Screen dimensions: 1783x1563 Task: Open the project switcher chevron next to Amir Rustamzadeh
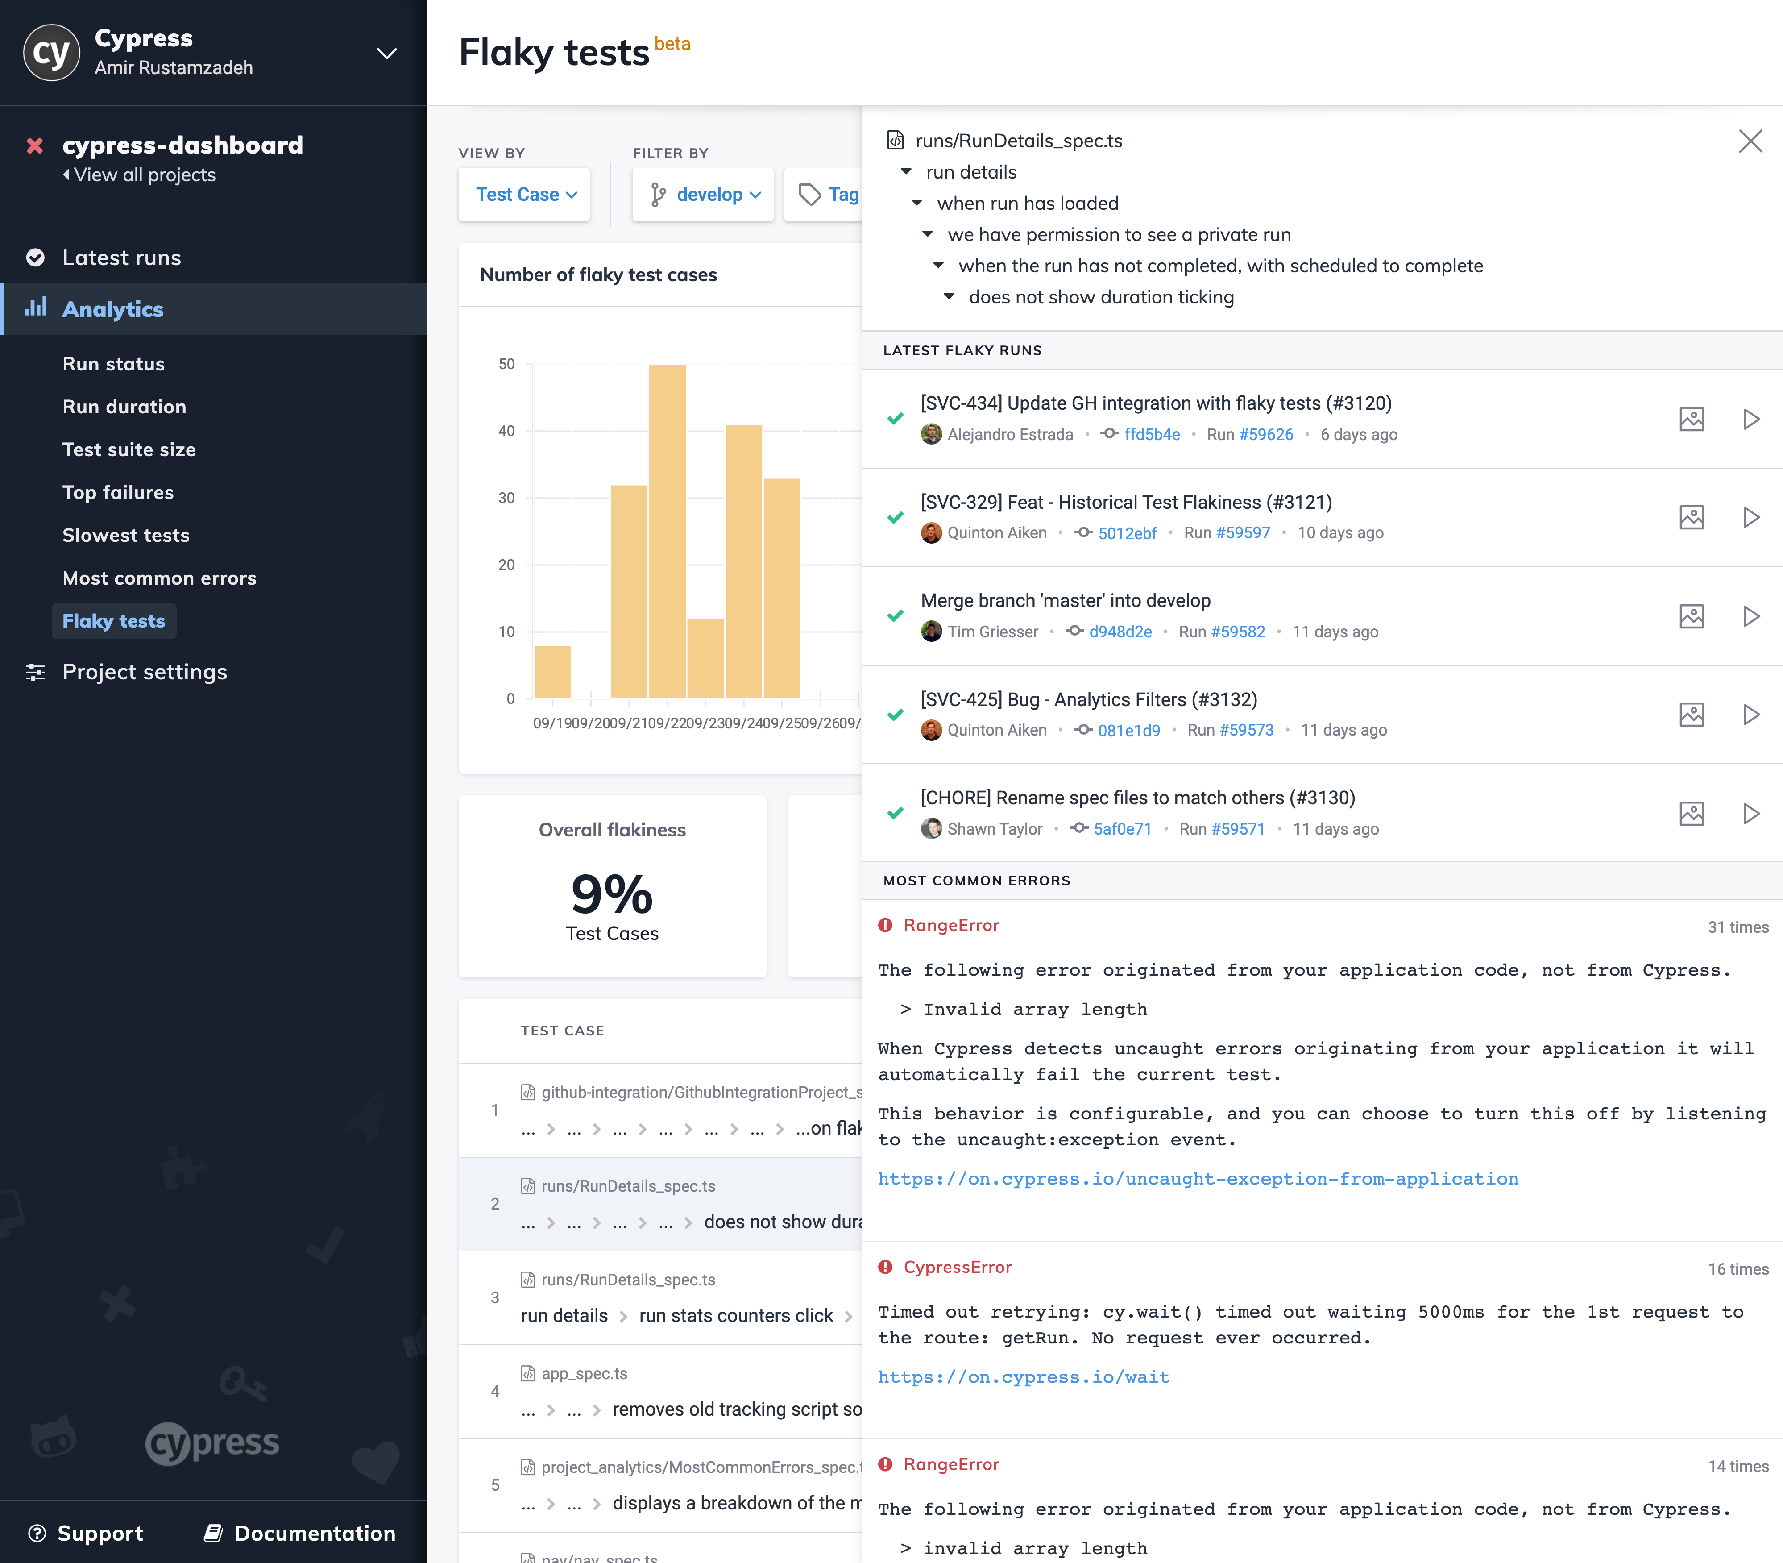[386, 53]
